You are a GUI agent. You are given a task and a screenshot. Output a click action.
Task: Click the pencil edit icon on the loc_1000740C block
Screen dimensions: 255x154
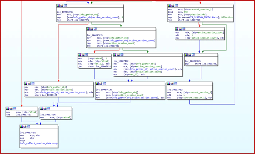click(118, 55)
